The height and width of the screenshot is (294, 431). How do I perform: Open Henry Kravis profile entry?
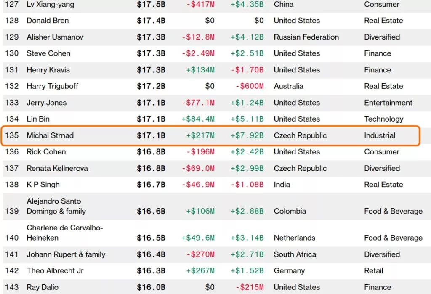pos(48,70)
